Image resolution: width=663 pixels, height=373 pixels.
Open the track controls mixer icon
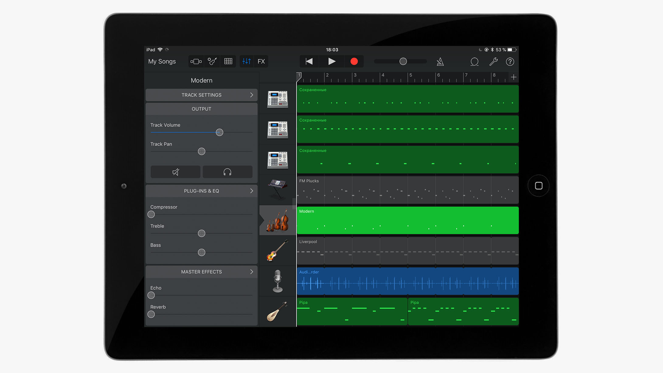coord(246,61)
